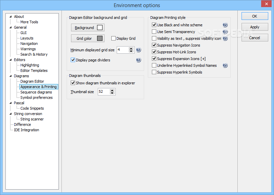
Task: Open Code Snippets settings
Action: (x=32, y=108)
